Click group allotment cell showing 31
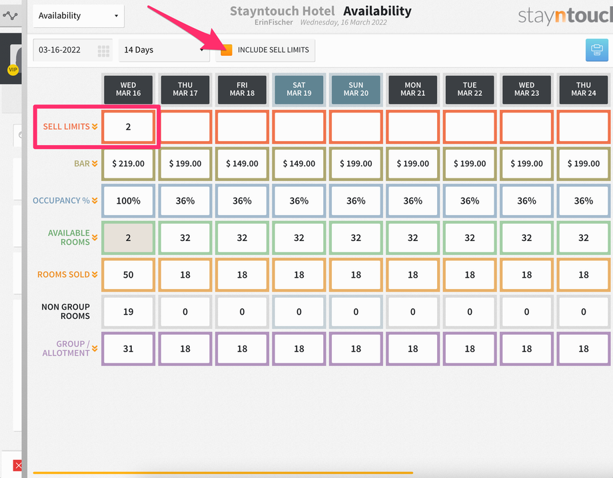The width and height of the screenshot is (613, 478). point(128,348)
